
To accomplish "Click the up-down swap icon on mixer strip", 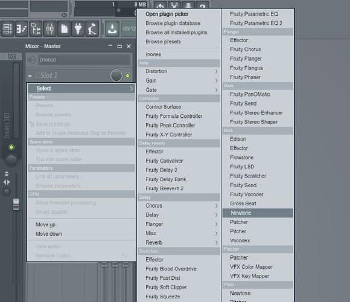I will [x=7, y=174].
